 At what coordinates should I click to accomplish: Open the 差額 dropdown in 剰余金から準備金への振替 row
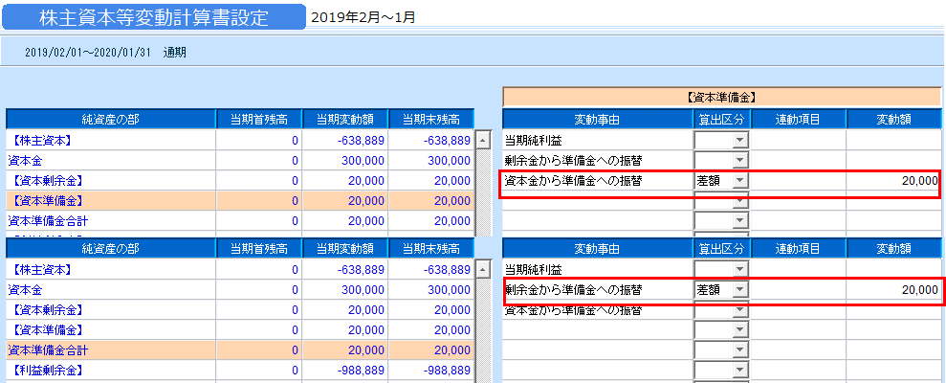point(739,290)
